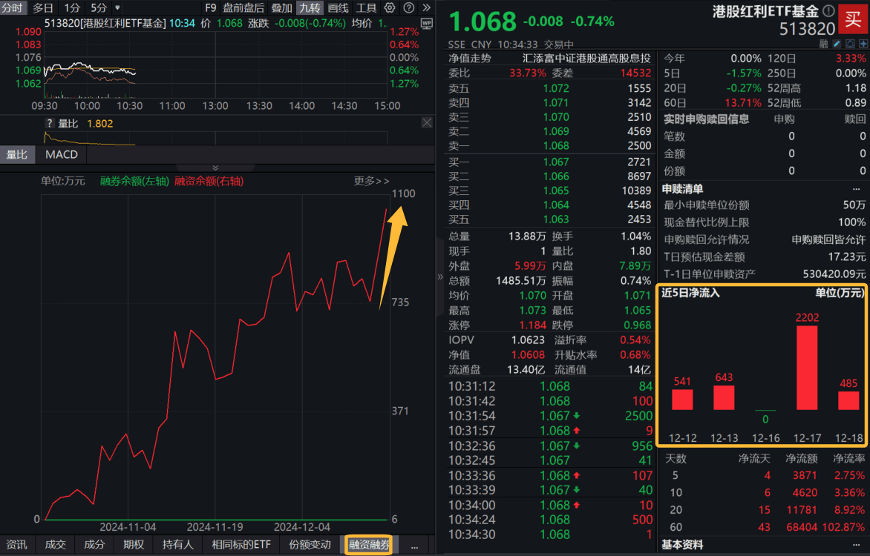Click the info icon next to 港股红利ETF基金
Image resolution: width=870 pixels, height=556 pixels.
point(828,10)
